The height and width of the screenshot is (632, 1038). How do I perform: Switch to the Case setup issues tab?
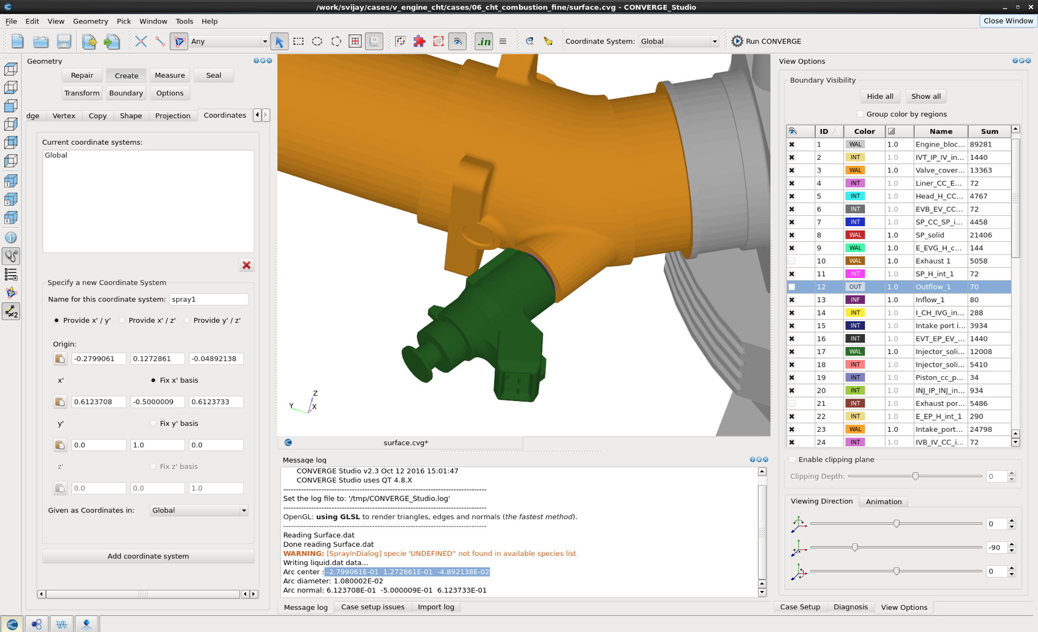click(x=372, y=607)
